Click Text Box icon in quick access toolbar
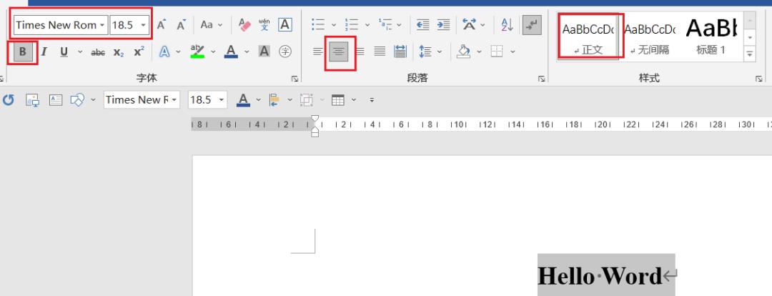The height and width of the screenshot is (296, 772). coord(56,100)
